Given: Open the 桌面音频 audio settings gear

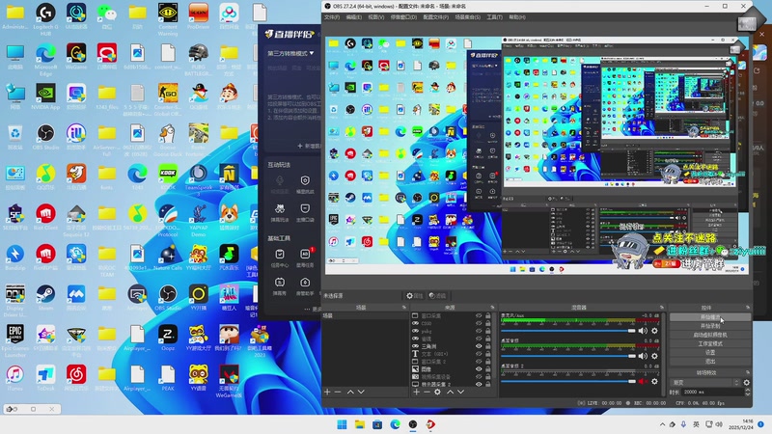Looking at the screenshot, I should tap(654, 356).
